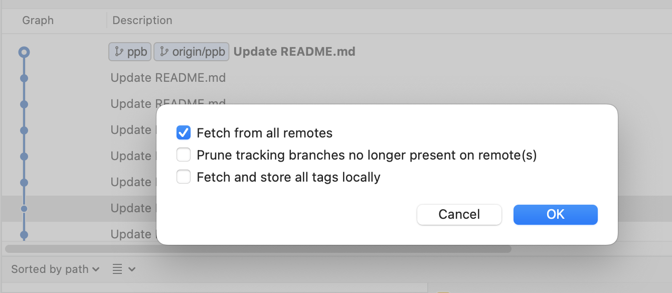Click the small graph node on highlighted row
This screenshot has height=293, width=672.
[24, 208]
